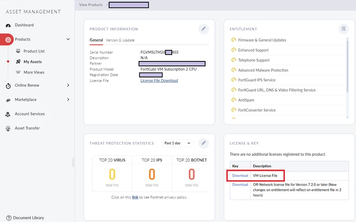Viewport: 356px width, 222px height.
Task: Click the License File Download link
Action: 159,81
